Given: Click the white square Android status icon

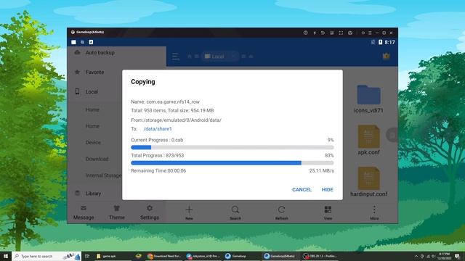Looking at the screenshot, I should pos(73,42).
